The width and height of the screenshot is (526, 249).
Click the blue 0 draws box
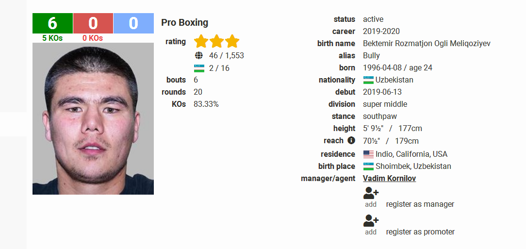133,23
